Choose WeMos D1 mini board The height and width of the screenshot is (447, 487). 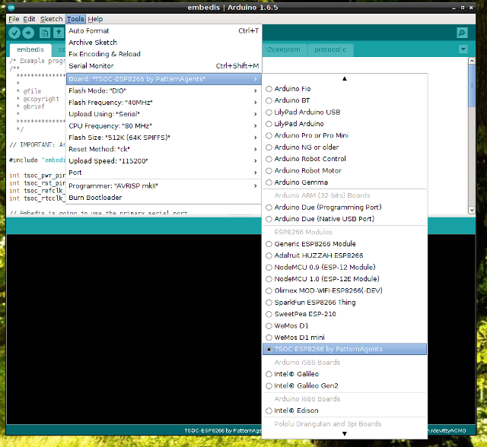345,338
